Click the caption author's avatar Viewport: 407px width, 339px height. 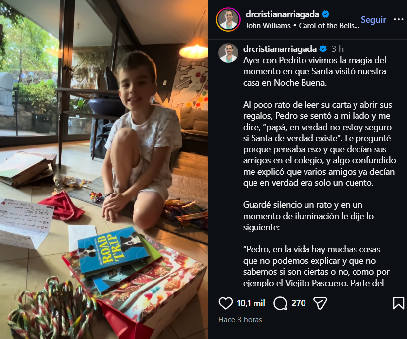[228, 53]
